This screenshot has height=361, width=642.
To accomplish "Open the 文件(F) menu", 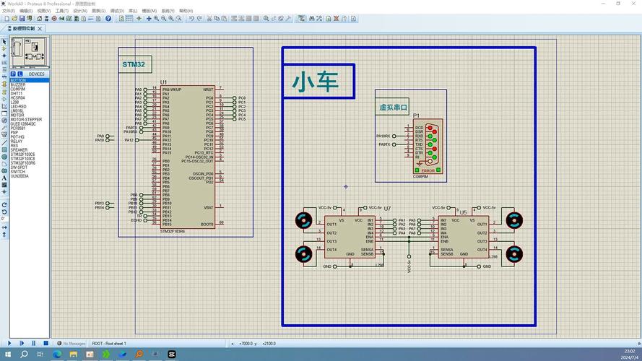I will click(x=8, y=11).
